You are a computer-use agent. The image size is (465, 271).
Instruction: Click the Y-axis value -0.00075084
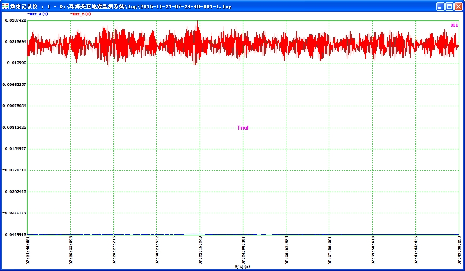click(14, 106)
